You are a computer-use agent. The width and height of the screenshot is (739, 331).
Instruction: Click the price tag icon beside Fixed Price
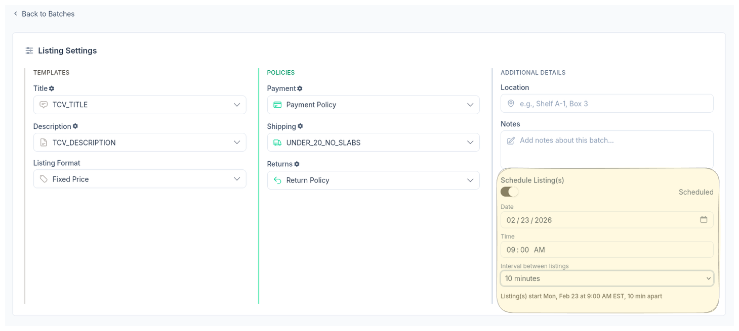pyautogui.click(x=43, y=179)
